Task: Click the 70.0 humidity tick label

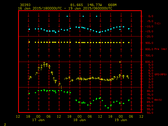Action: click(x=150, y=98)
